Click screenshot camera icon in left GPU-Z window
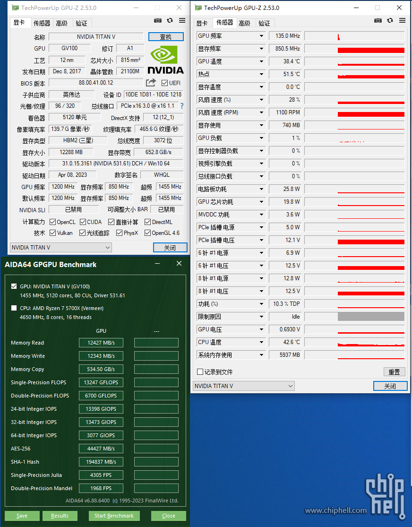 [x=158, y=20]
